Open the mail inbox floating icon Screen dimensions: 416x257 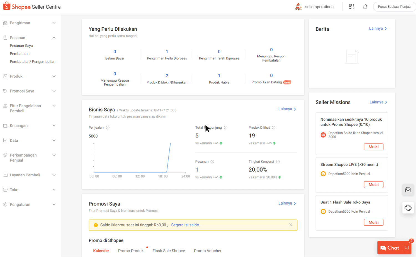tap(408, 190)
